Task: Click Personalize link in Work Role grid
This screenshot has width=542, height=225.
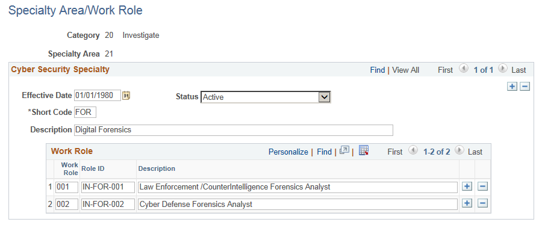Action: pos(288,152)
